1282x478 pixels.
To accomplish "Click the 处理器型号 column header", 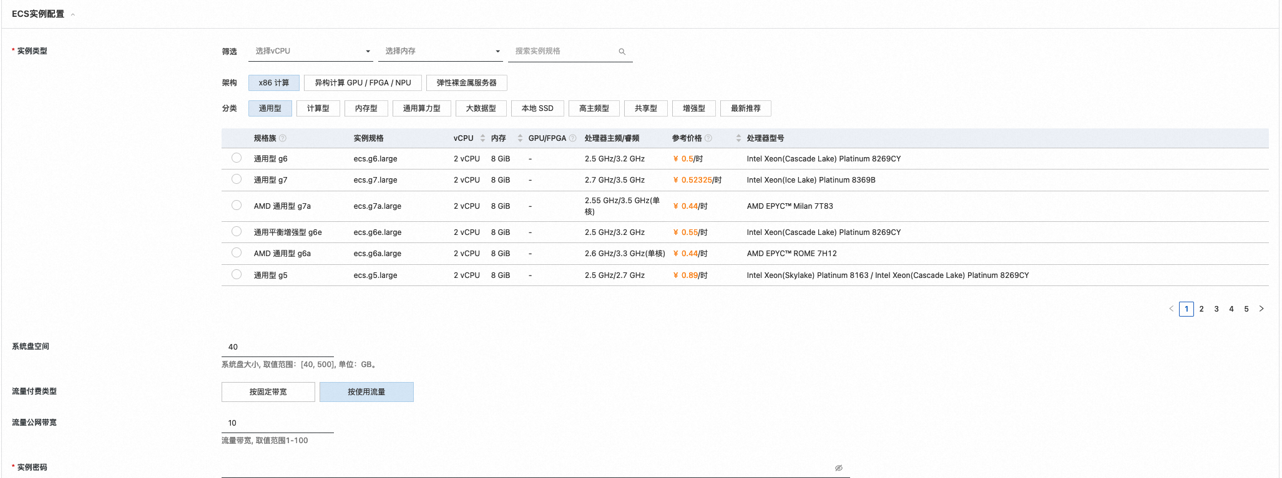I will [766, 138].
